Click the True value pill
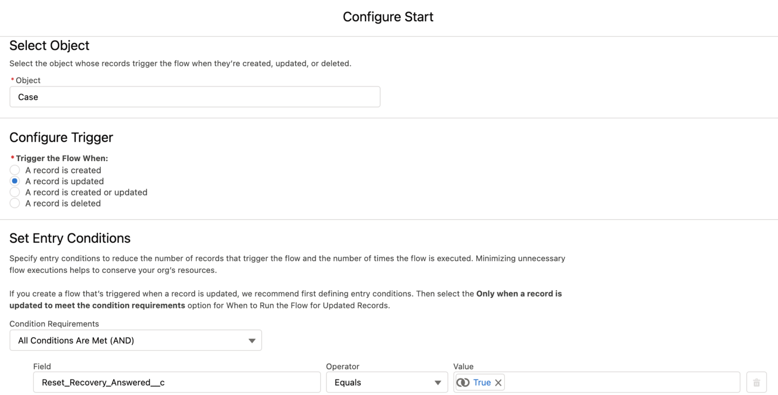778x395 pixels. (481, 382)
